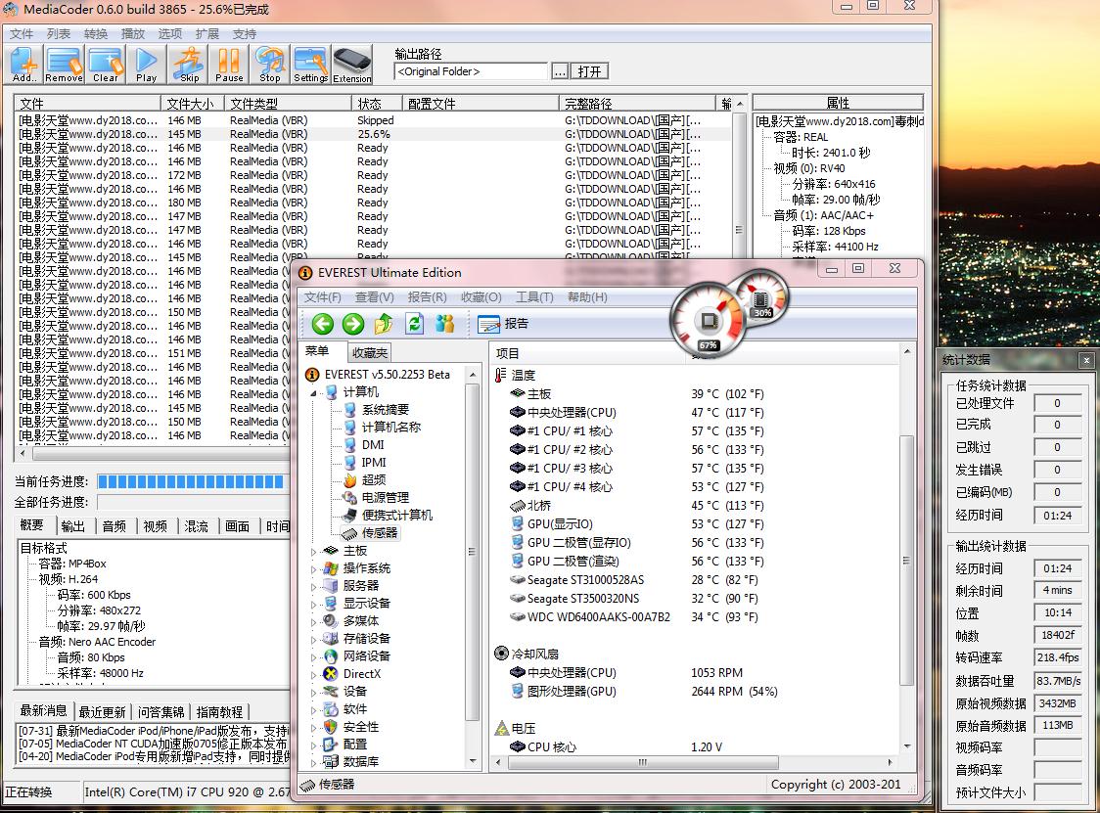Open the 选项 menu in MediaCoder

[x=169, y=33]
